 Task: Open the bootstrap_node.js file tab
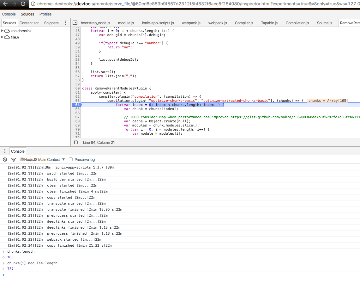pyautogui.click(x=95, y=23)
